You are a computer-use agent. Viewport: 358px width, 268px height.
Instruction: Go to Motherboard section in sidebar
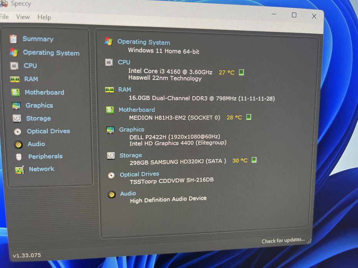[45, 92]
